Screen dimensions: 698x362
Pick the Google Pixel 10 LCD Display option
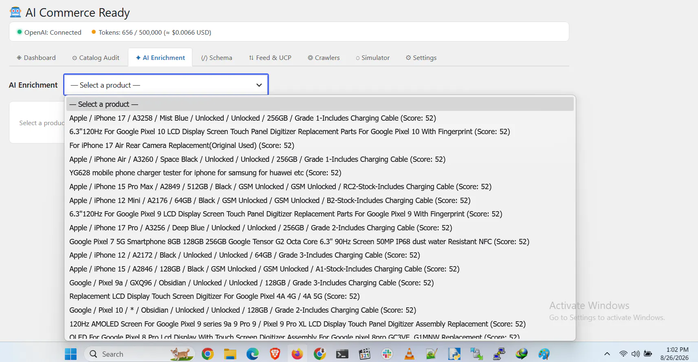tap(320, 132)
